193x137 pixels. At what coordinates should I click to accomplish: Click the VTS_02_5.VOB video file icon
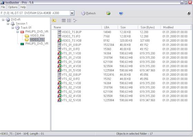59,100
